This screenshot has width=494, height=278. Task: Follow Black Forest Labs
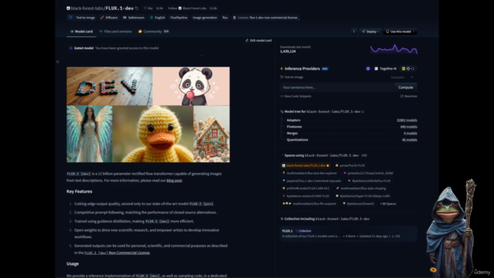pos(172,8)
